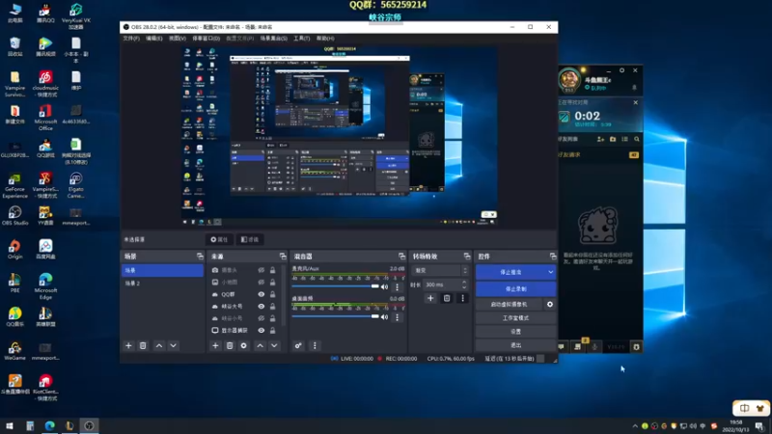
Task: Undock the 来源 panel
Action: (x=283, y=257)
